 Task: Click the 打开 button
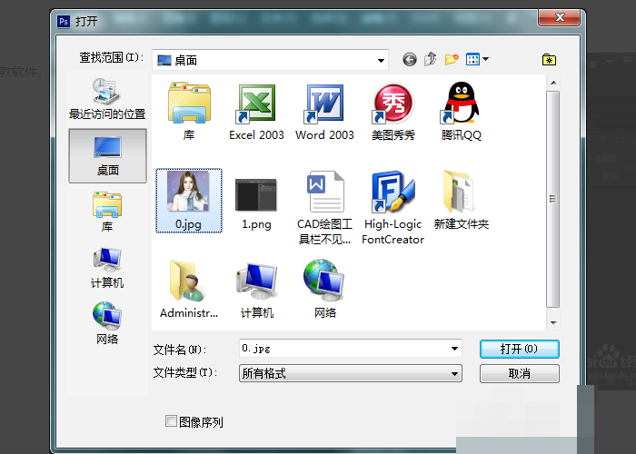coord(519,349)
